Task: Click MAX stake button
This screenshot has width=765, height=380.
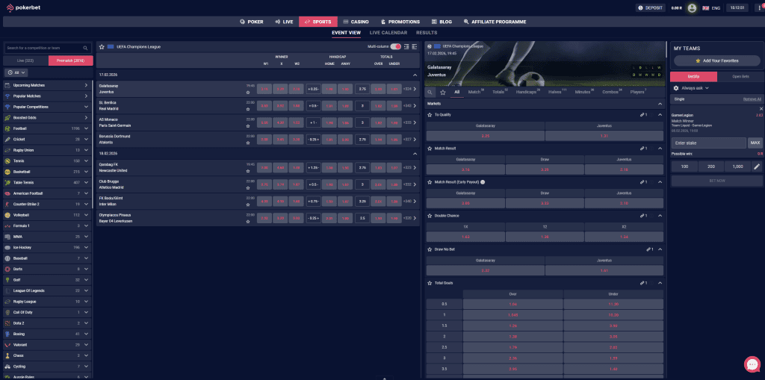Action: point(755,143)
